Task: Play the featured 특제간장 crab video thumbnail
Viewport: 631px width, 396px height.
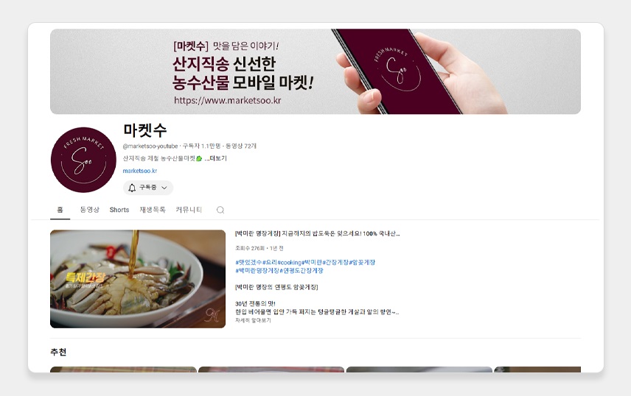Action: click(x=138, y=279)
